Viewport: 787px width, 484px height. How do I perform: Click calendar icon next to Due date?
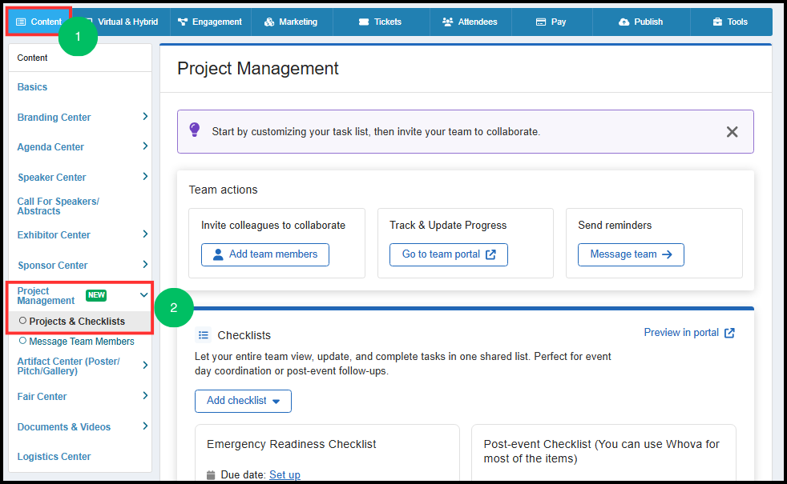[x=211, y=474]
